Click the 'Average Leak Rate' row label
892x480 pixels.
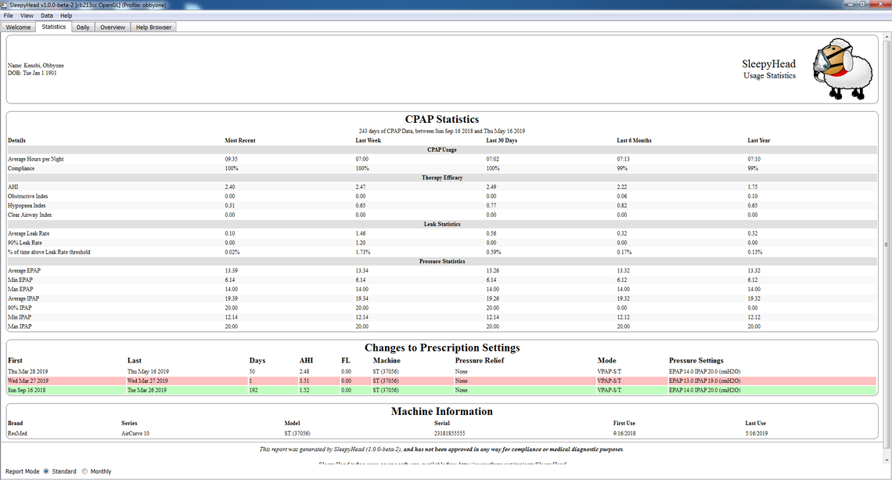tap(28, 233)
